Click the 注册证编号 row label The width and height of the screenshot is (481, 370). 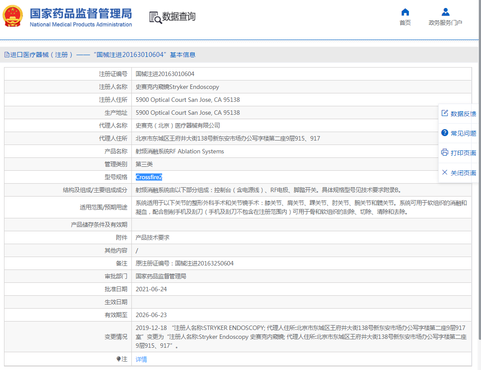coord(113,74)
